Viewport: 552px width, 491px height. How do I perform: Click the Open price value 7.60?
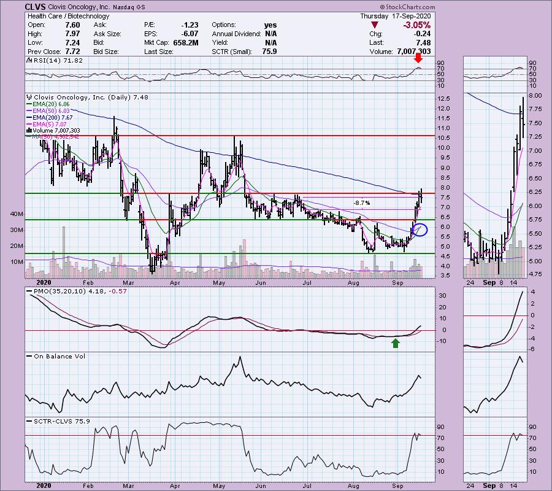pyautogui.click(x=72, y=25)
